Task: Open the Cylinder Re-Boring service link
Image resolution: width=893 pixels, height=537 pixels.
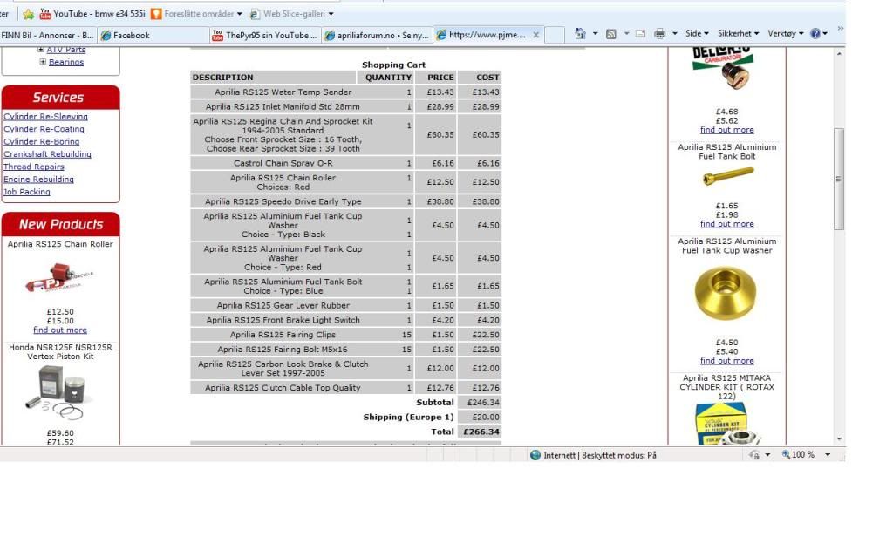Action: (x=42, y=141)
